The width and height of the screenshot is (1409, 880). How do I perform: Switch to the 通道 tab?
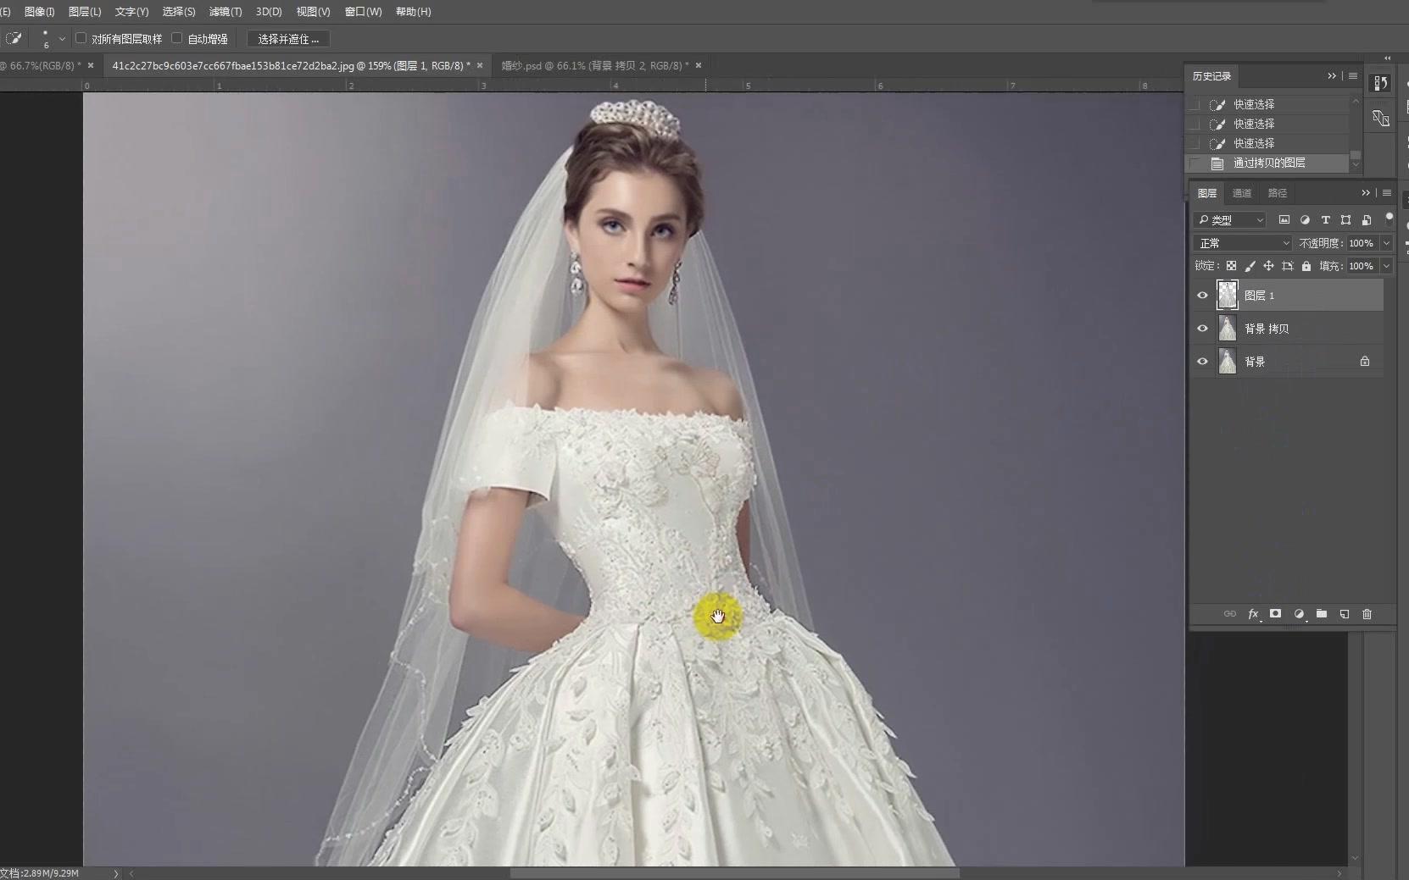[1241, 193]
